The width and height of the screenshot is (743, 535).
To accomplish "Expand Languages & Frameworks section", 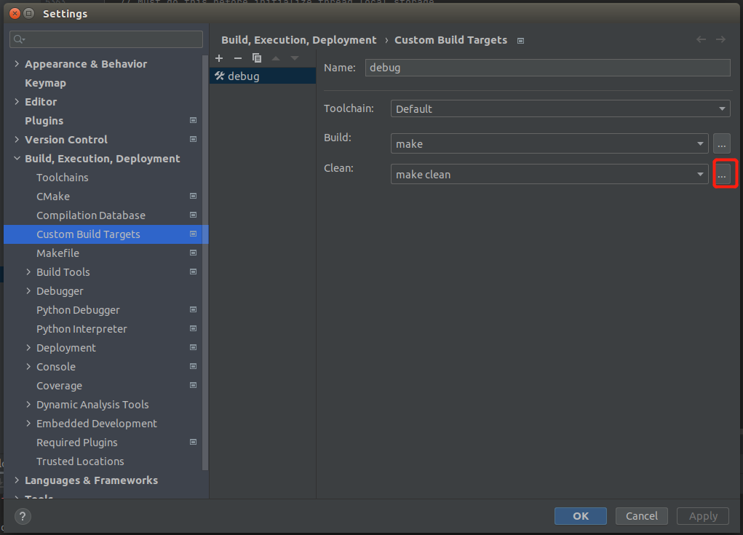I will tap(17, 480).
